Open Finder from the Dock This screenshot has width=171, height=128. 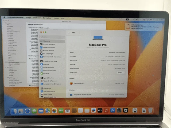point(14,111)
